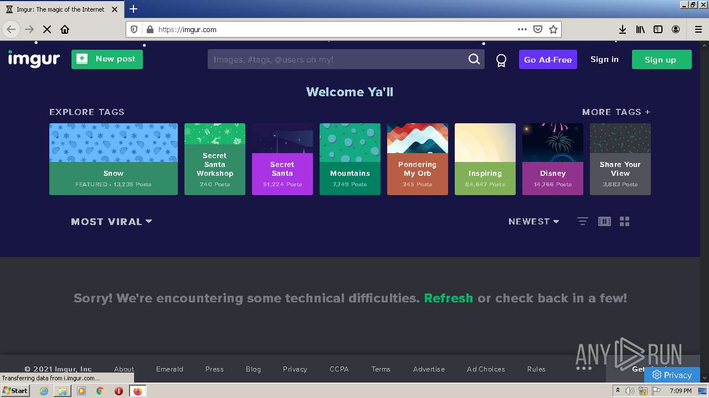Open Pondering My Orb tag

[418, 159]
